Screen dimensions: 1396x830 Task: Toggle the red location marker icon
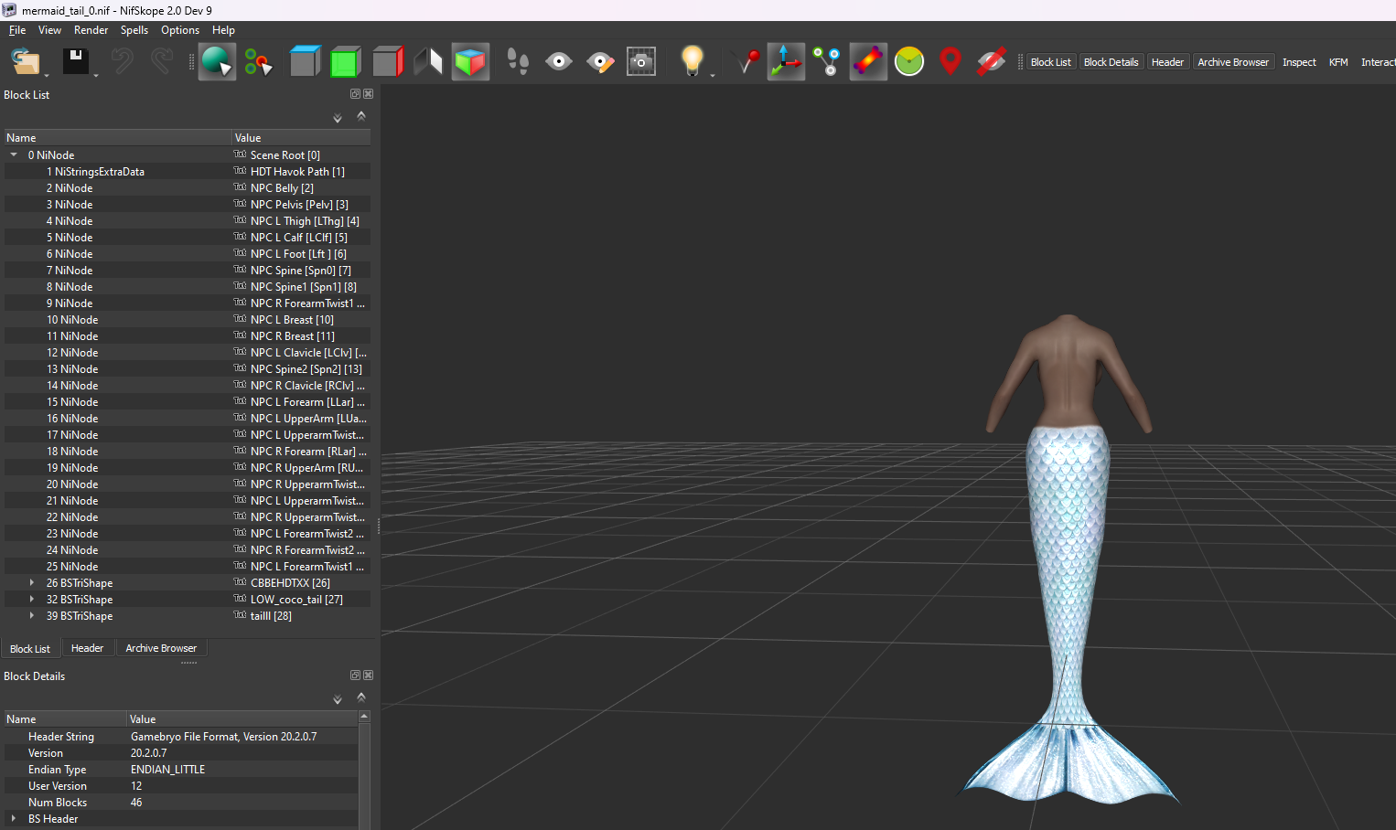(x=950, y=62)
